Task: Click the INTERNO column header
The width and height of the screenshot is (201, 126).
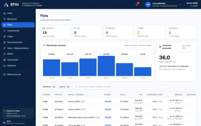Action: [46, 94]
